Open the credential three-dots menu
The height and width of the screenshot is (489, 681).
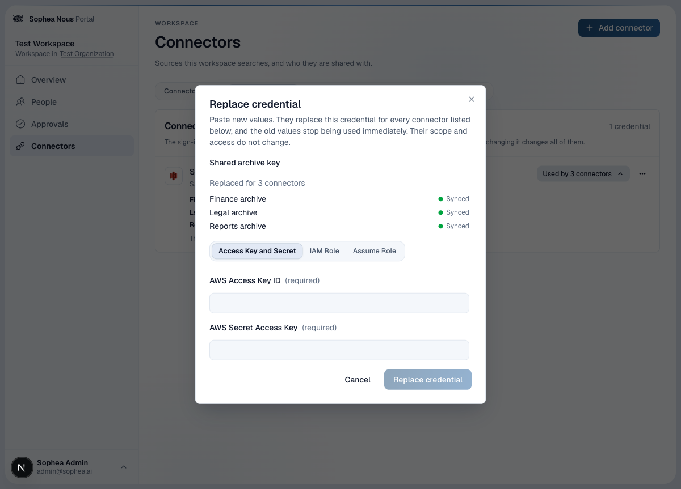[x=642, y=174]
